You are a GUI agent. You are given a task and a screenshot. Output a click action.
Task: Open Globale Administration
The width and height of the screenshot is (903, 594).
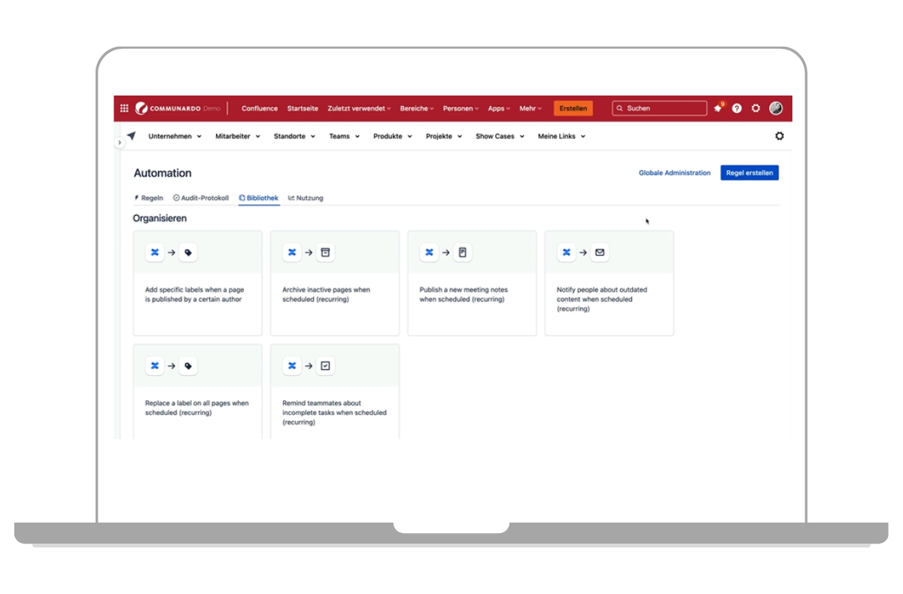point(674,172)
